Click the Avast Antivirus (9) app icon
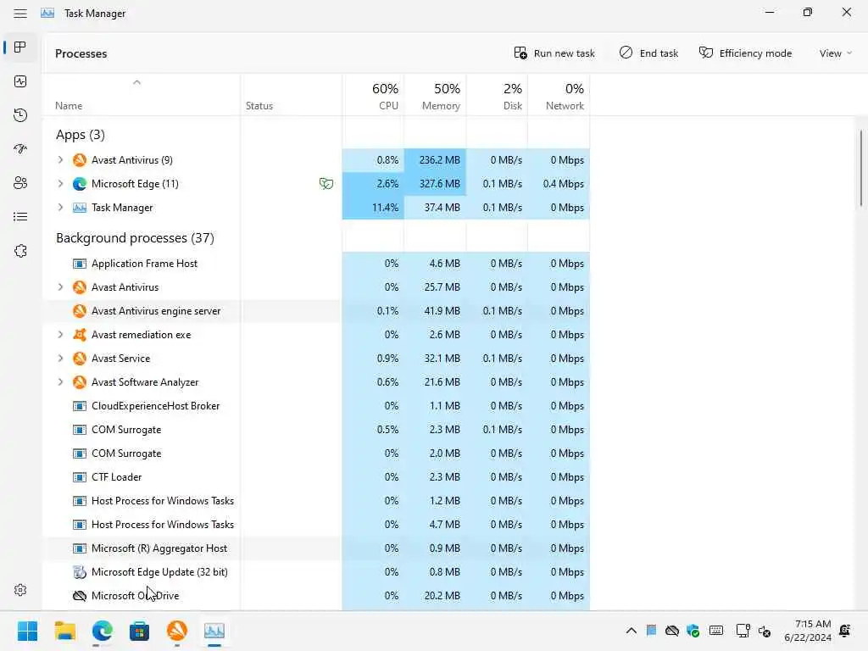Screen dimensions: 868x651 tap(80, 160)
